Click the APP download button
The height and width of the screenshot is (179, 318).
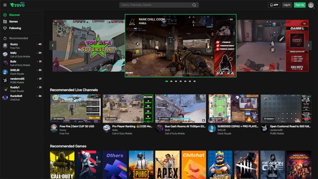pyautogui.click(x=274, y=5)
